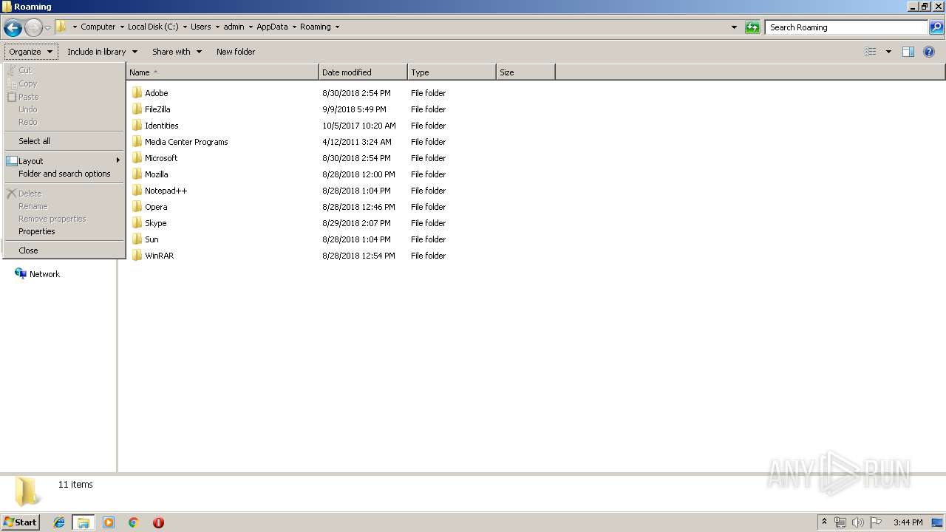
Task: Expand the dropdown arrow after Users
Action: coord(217,27)
